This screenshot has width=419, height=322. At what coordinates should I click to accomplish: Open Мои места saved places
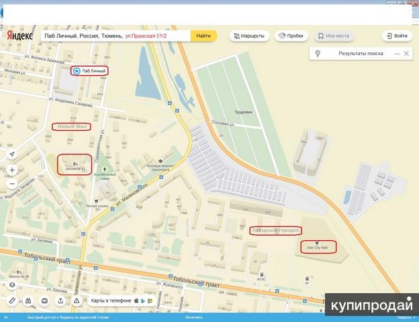(334, 36)
